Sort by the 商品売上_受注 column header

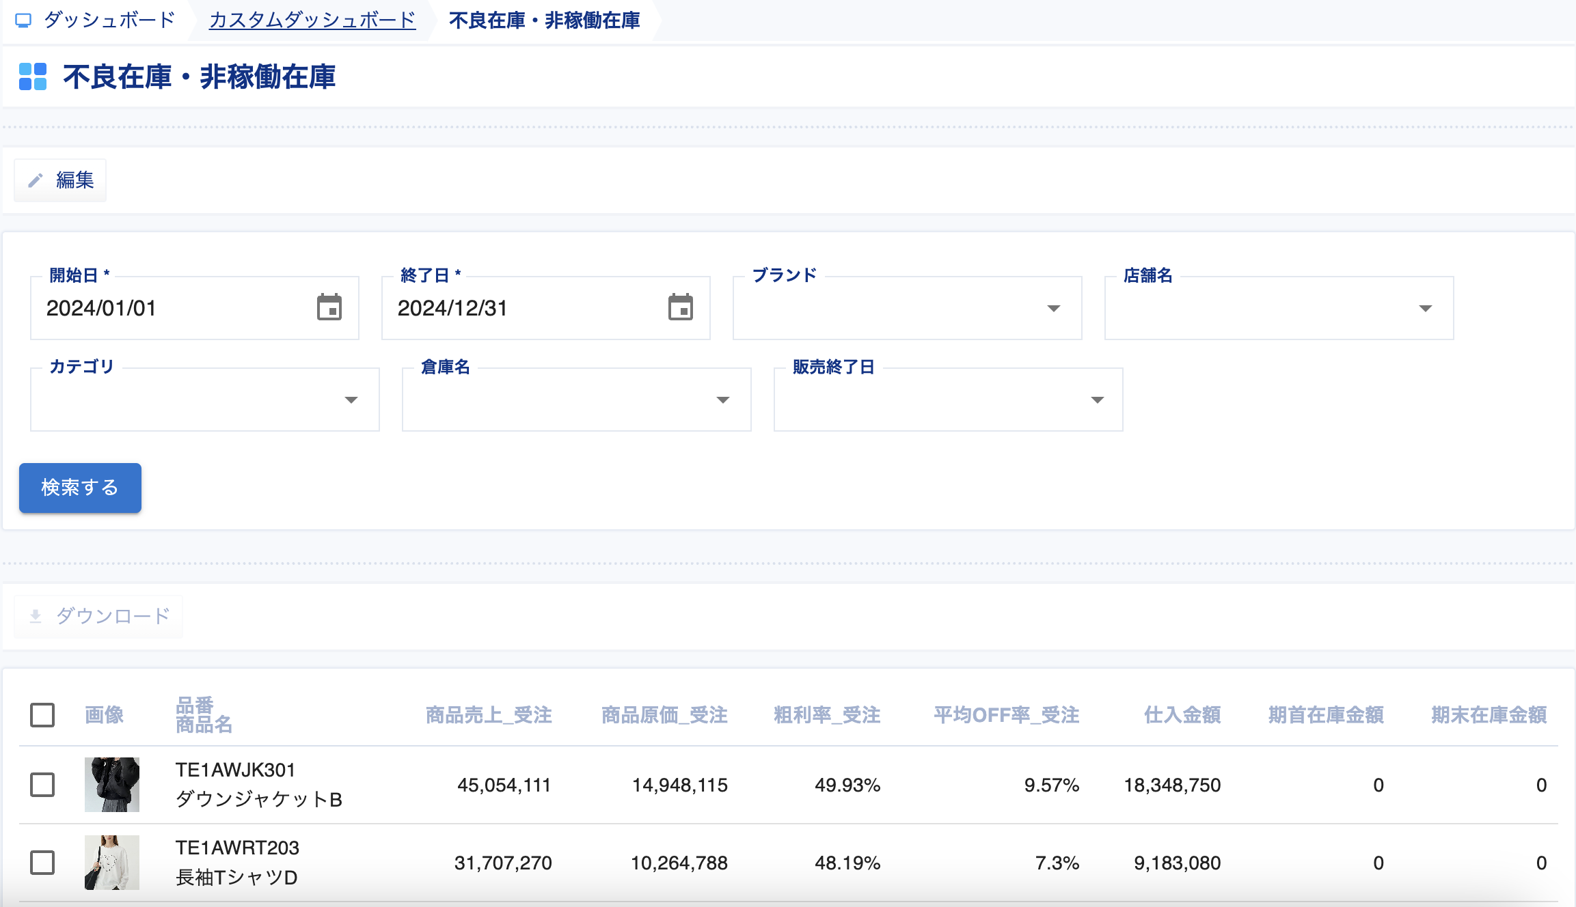[x=489, y=715]
